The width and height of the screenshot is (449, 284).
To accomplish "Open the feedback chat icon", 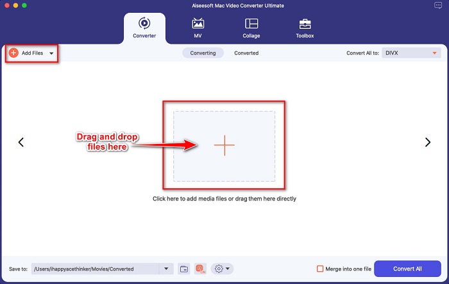I will [438, 5].
